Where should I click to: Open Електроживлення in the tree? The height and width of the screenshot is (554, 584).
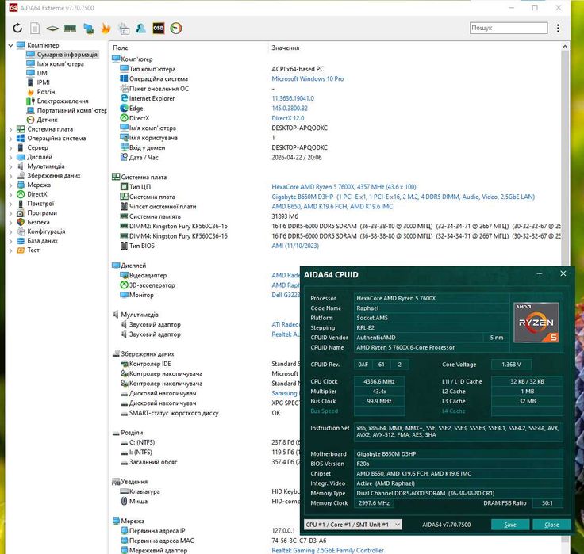[x=63, y=101]
